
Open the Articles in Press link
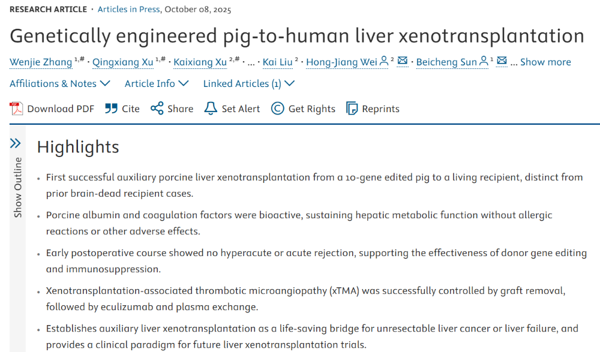pyautogui.click(x=127, y=10)
